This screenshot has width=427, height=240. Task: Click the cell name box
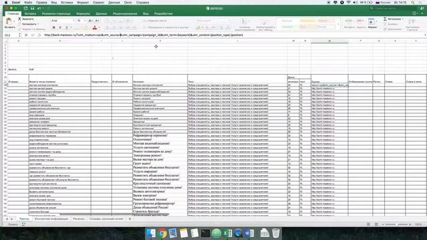[x=11, y=35]
